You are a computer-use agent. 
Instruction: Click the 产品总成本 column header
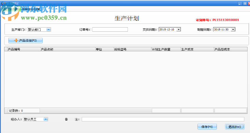231,49
